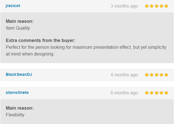Image resolution: width=174 pixels, height=124 pixels.
Task: Click the middle star in BlackSwanDJ's rating
Action: pyautogui.click(x=156, y=75)
